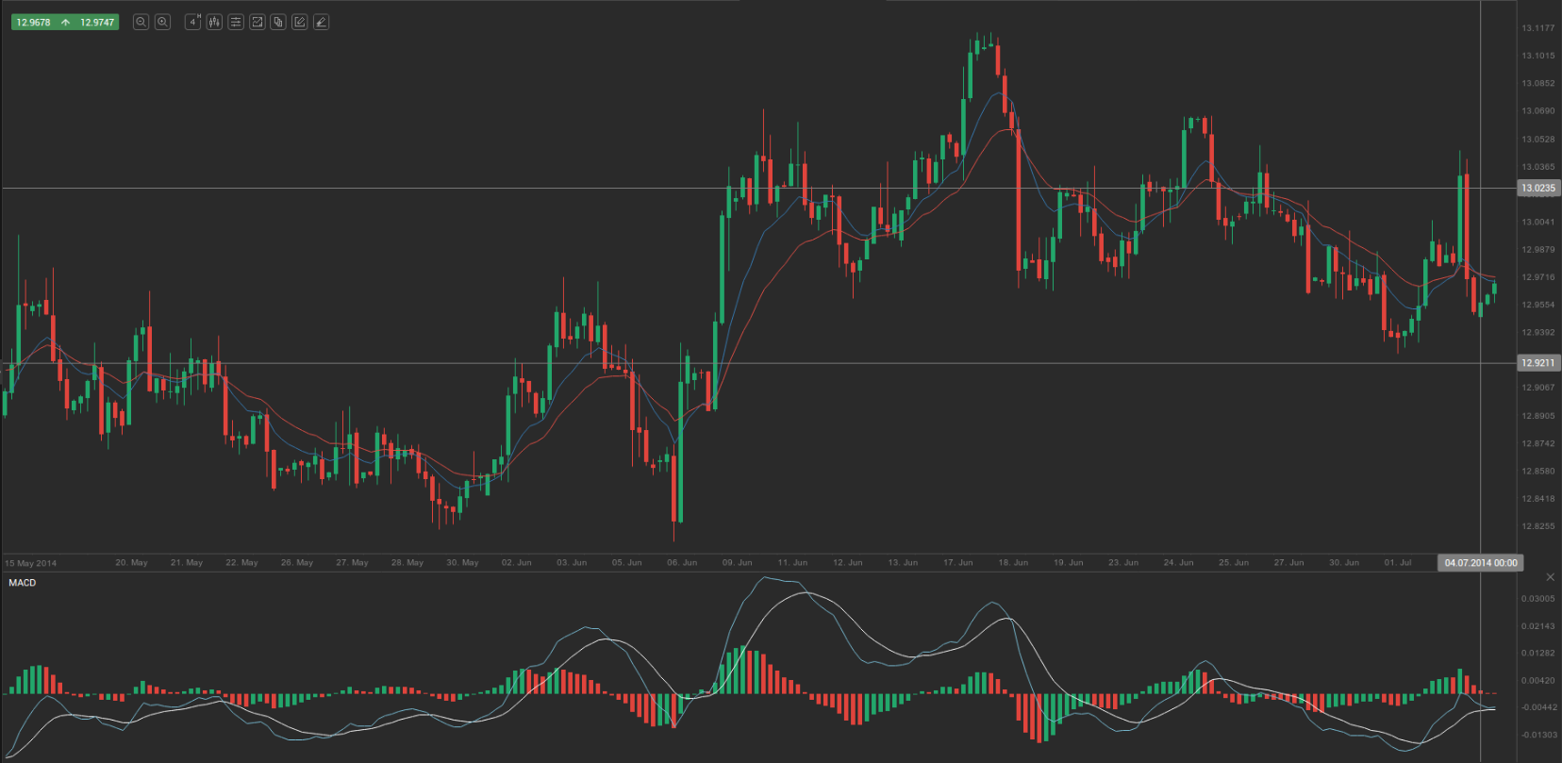Image resolution: width=1562 pixels, height=763 pixels.
Task: Click the MACD panel label
Action: [x=23, y=583]
